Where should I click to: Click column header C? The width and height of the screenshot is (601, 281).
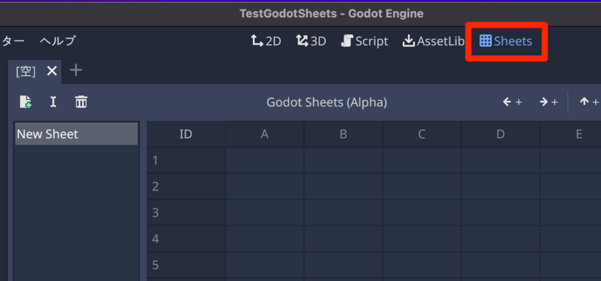pos(421,134)
